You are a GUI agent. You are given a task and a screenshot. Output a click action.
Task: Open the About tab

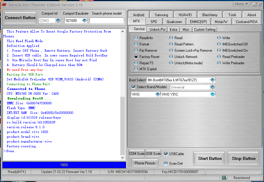point(251,15)
